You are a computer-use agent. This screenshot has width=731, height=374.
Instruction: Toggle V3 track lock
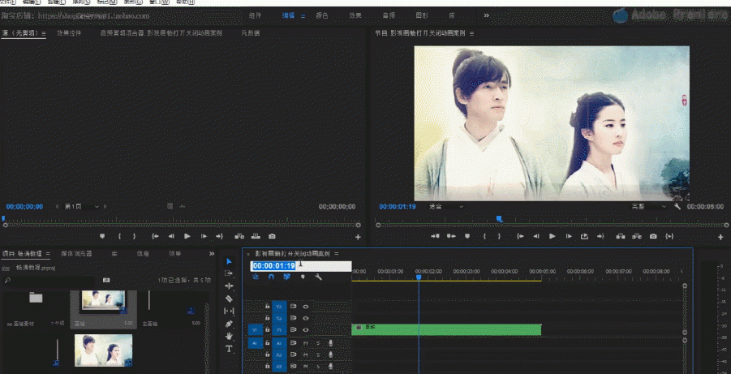[267, 307]
